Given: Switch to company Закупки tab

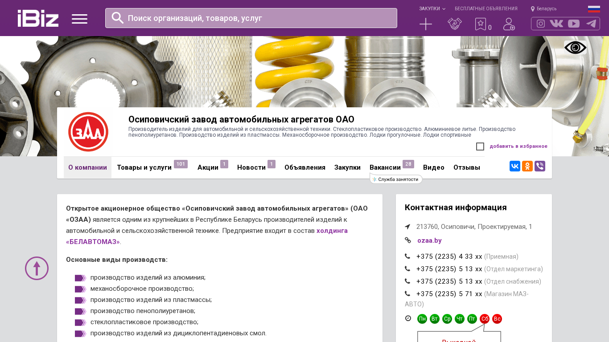Looking at the screenshot, I should click(x=347, y=167).
